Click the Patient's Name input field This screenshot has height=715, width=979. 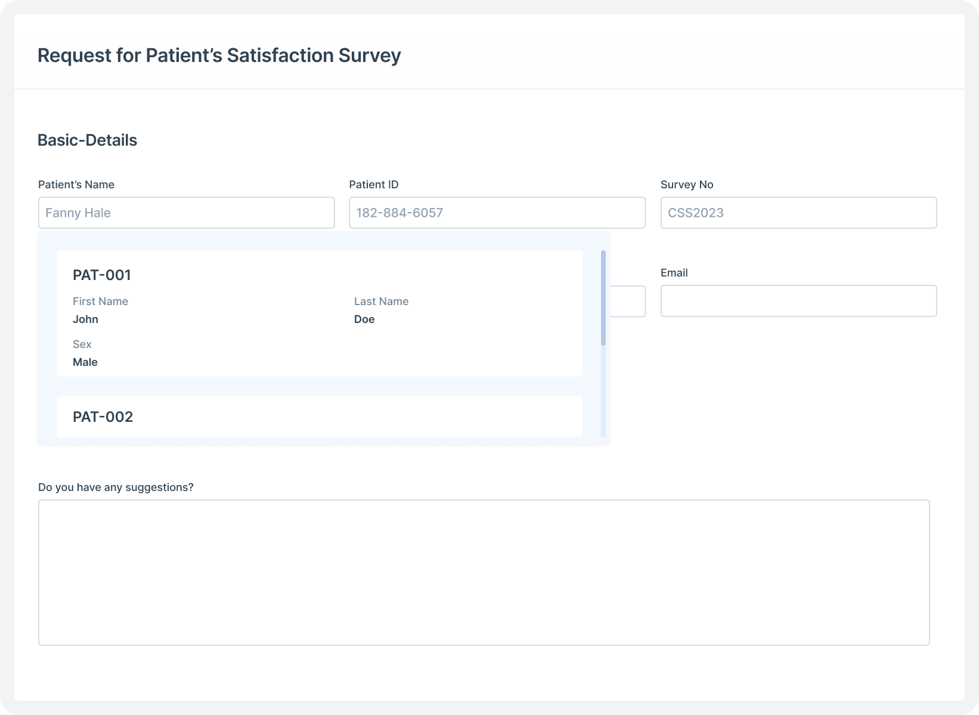187,213
